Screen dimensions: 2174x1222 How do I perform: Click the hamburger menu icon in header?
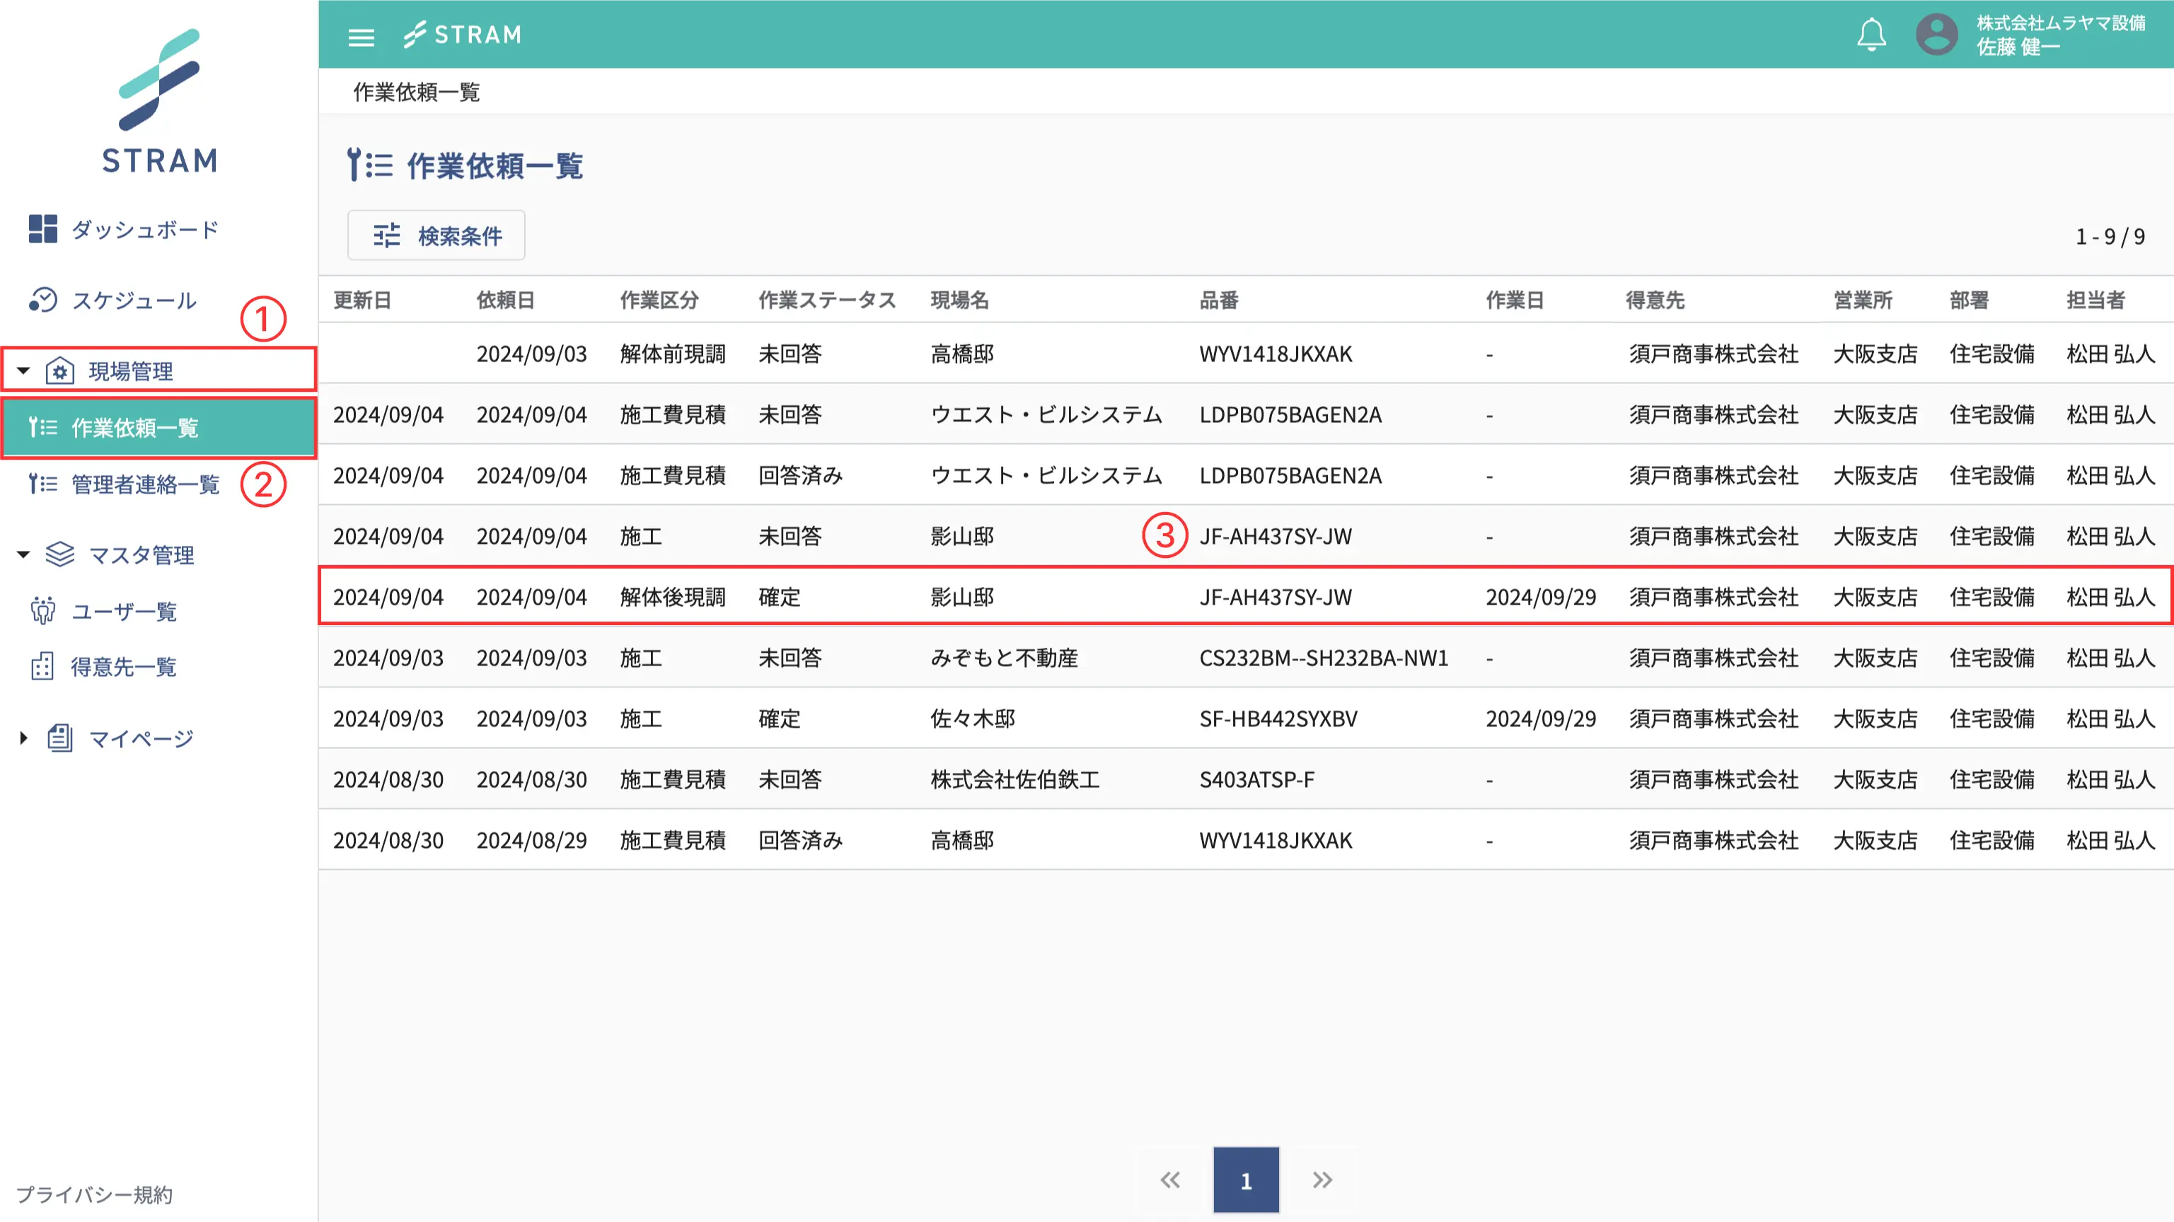pos(362,36)
